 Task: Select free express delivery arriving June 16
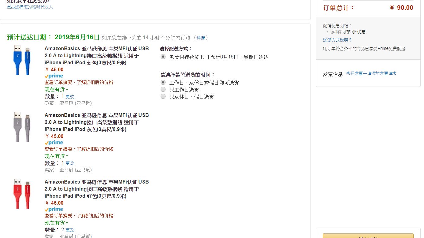pos(163,57)
